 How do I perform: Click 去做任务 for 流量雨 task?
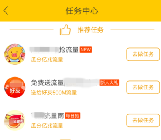143,121
